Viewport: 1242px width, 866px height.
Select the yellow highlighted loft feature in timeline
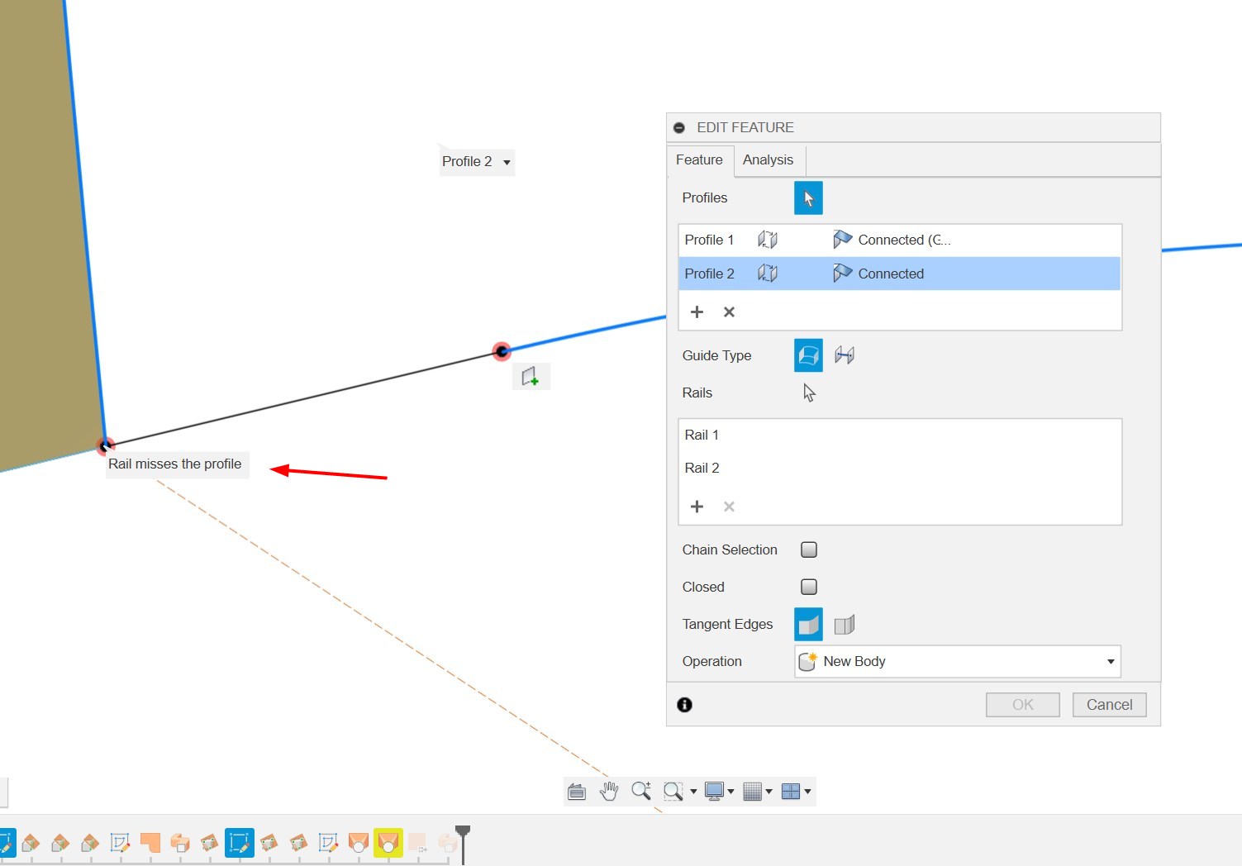pyautogui.click(x=388, y=843)
